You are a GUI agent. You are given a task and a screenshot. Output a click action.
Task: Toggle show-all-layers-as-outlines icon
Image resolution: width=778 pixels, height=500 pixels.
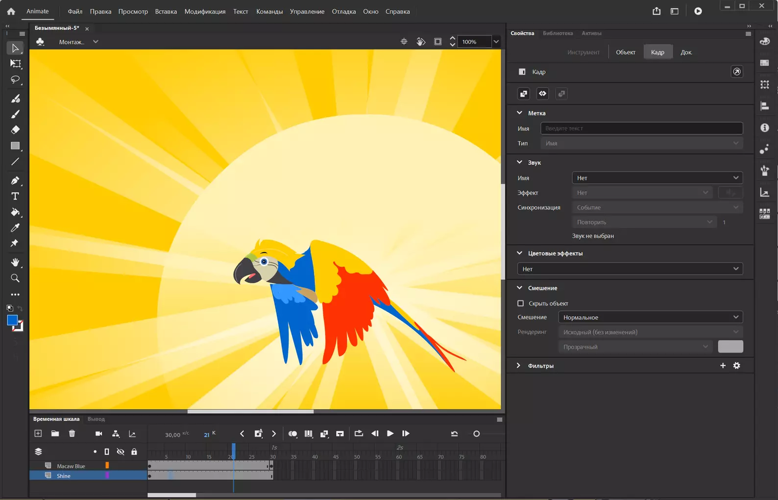[107, 451]
